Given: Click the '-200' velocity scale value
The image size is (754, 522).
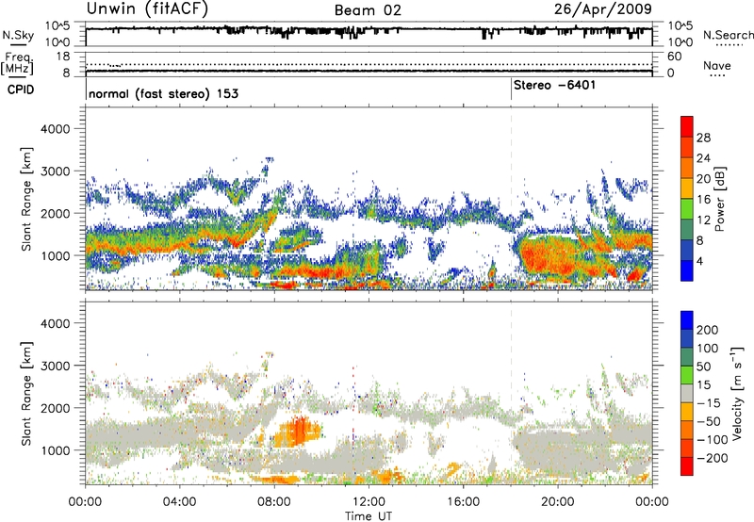Looking at the screenshot, I should pos(713,458).
